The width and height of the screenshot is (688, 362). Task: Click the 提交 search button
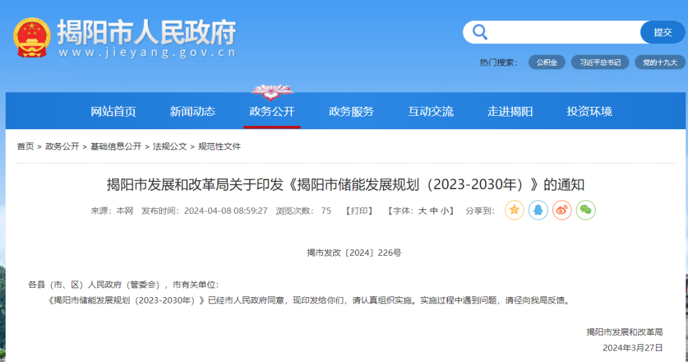coord(663,32)
